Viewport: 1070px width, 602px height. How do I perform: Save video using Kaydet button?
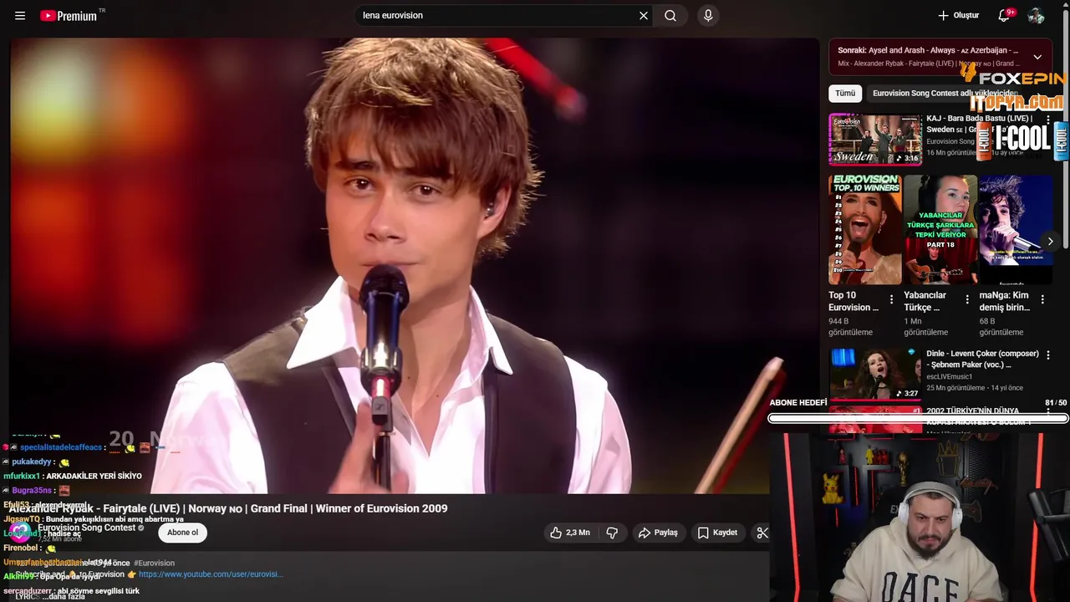tap(717, 533)
